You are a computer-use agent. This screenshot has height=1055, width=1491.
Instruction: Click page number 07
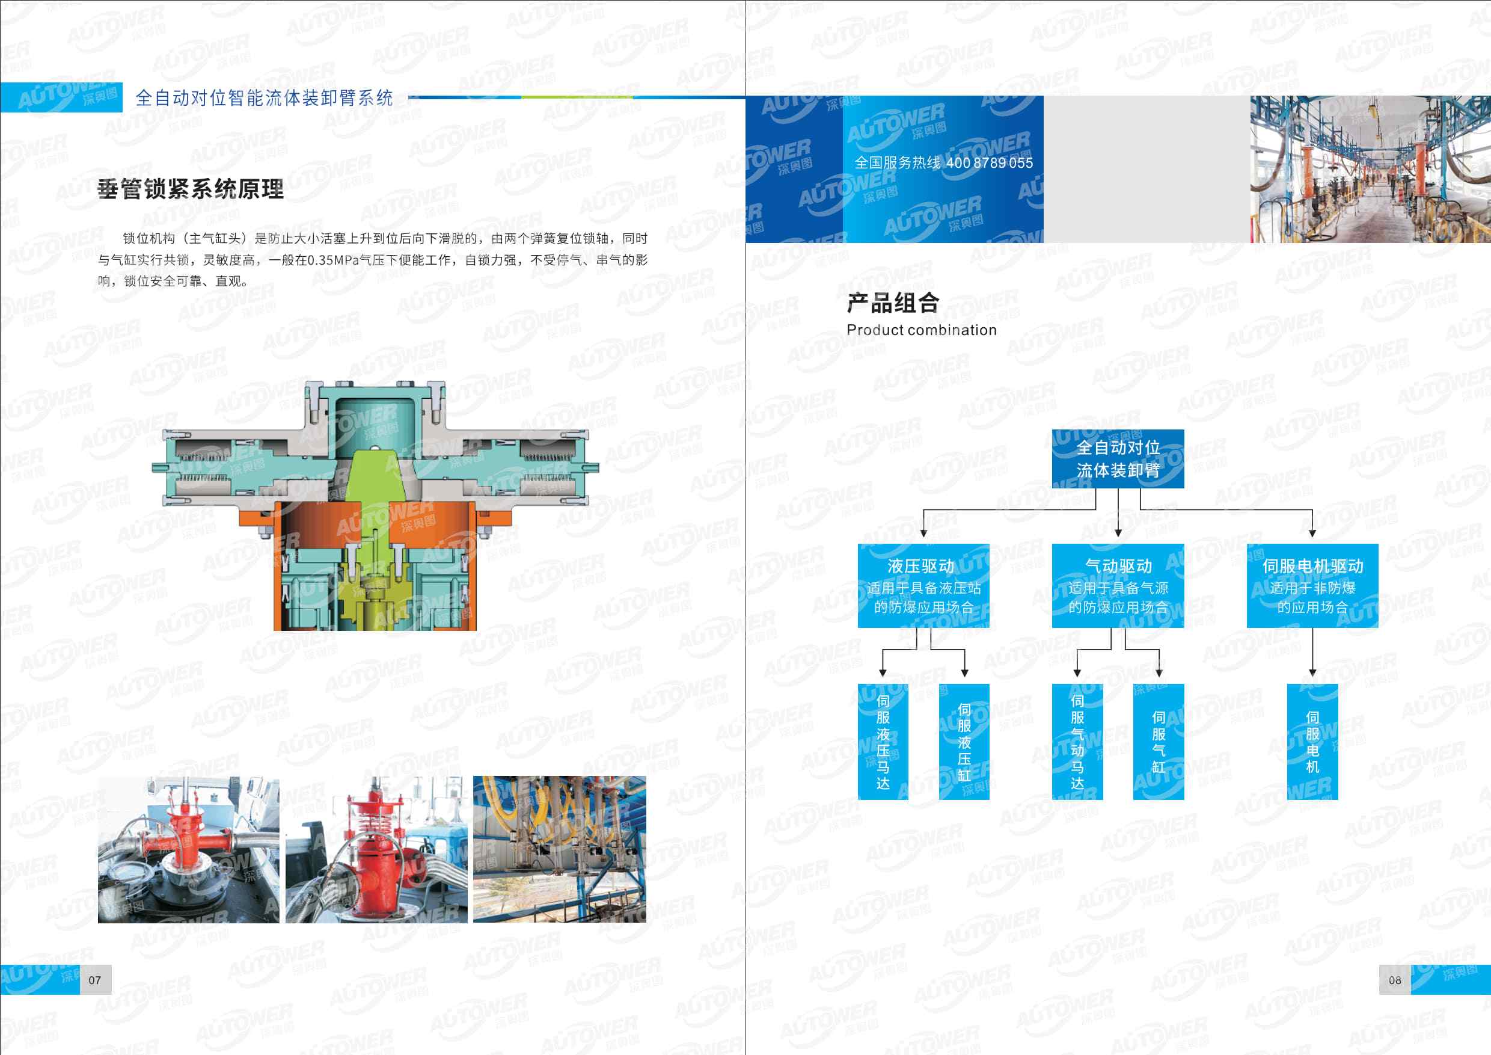[x=95, y=980]
